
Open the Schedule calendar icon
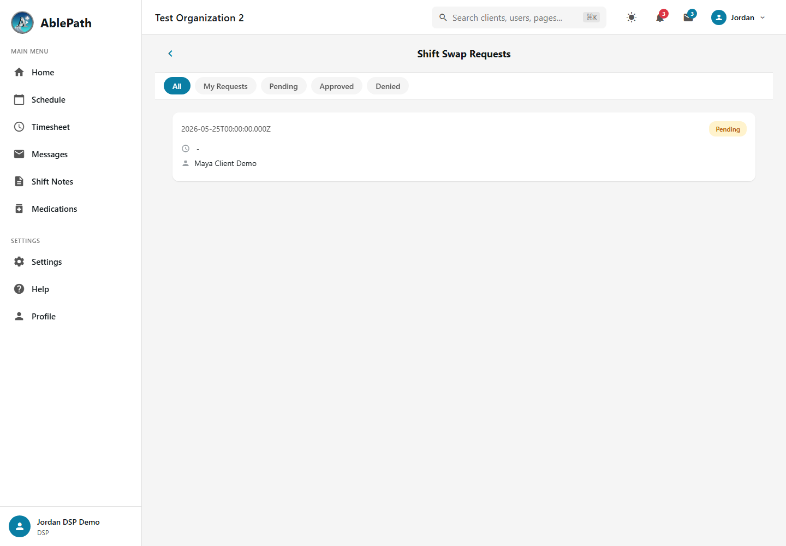(19, 99)
